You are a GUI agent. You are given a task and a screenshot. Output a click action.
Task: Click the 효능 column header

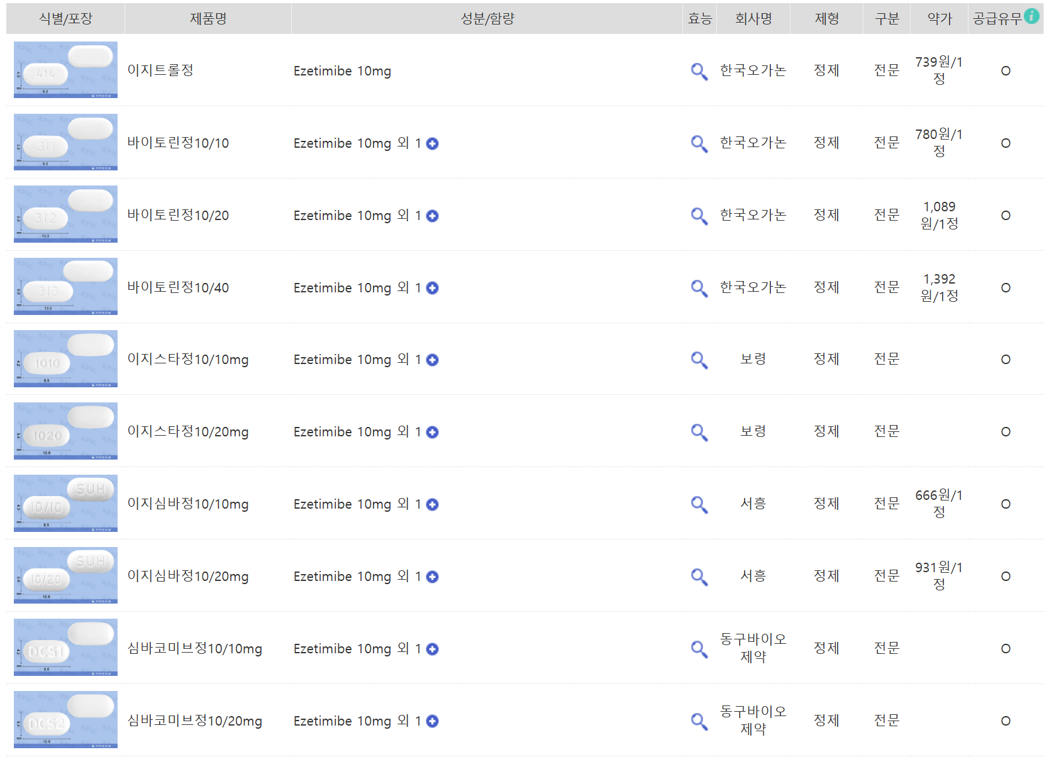click(x=700, y=19)
